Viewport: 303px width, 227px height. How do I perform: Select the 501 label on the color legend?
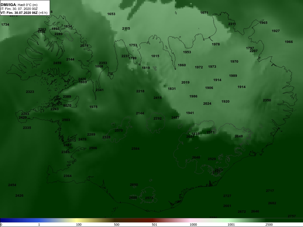(155, 225)
